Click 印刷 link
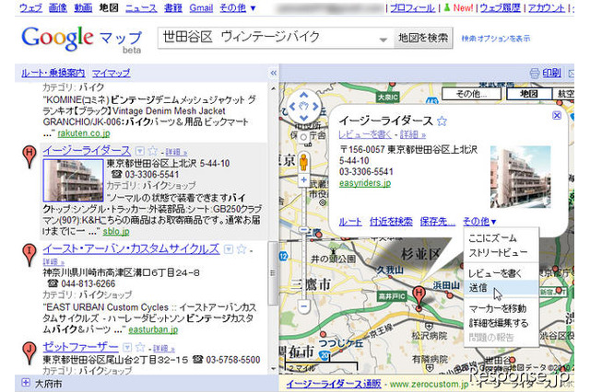590x392 pixels. pos(551,73)
